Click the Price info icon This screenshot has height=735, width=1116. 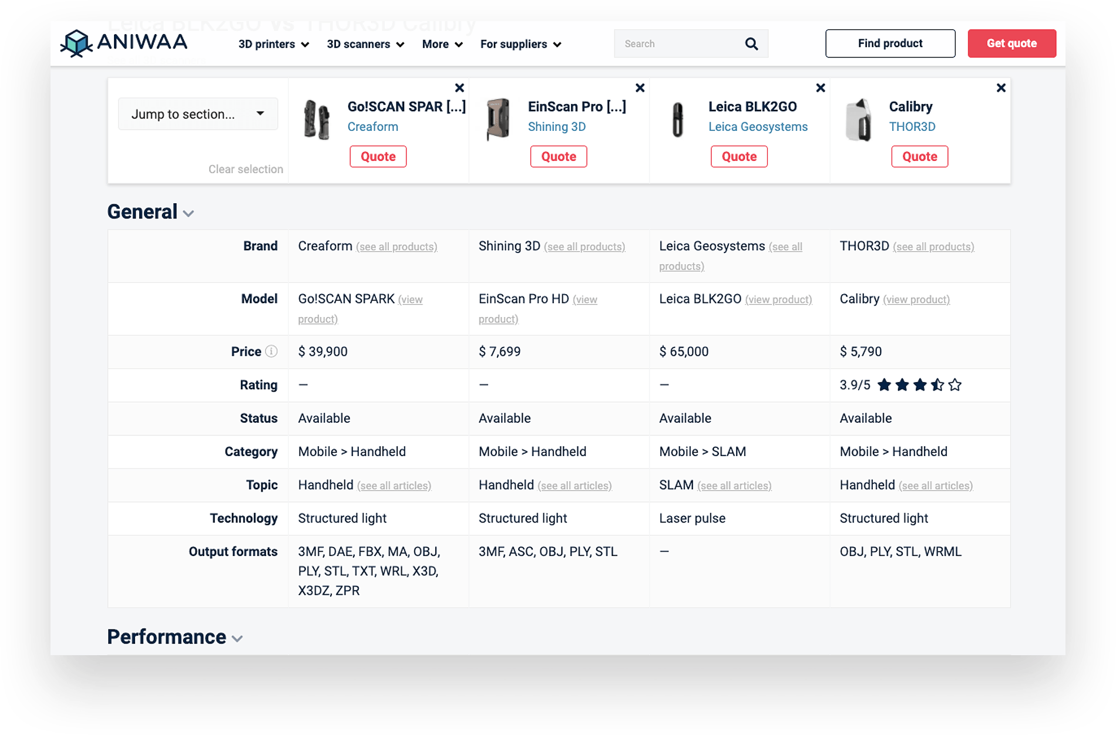271,351
